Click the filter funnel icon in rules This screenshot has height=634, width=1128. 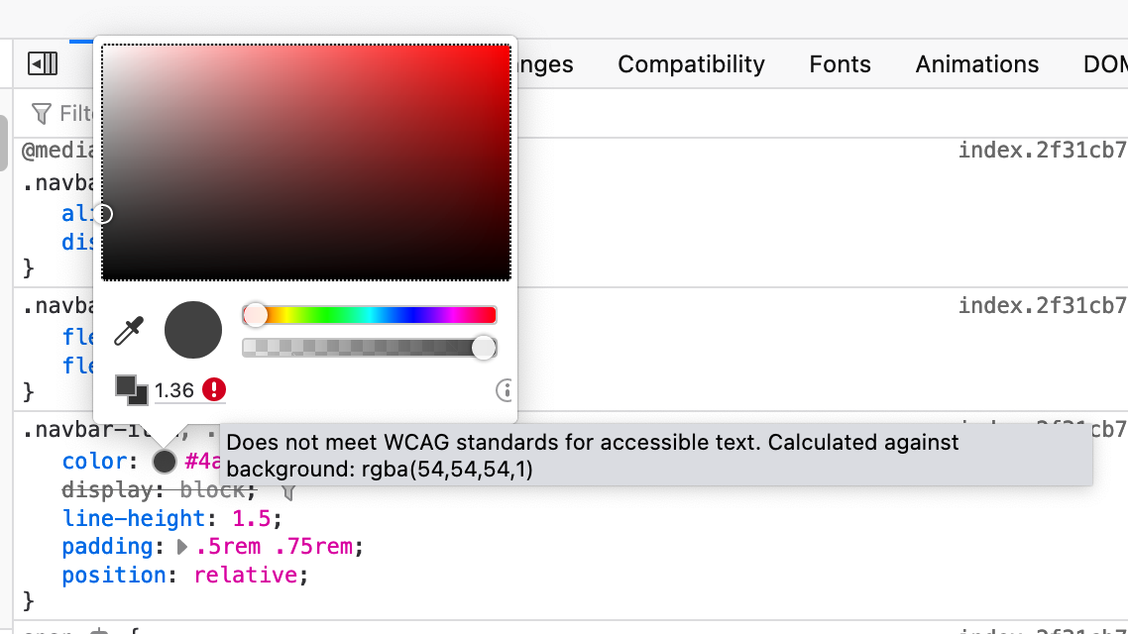point(41,114)
